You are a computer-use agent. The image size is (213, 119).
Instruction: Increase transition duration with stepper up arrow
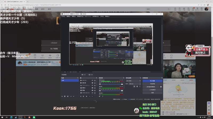tap(140, 83)
